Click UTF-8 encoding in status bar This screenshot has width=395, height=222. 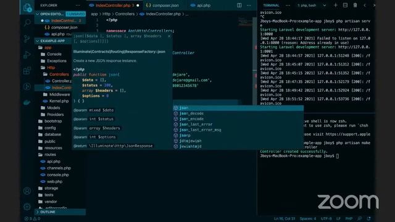click(326, 219)
